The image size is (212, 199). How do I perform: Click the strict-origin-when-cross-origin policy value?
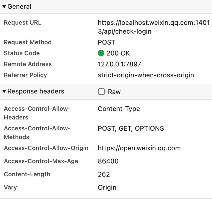pos(146,75)
